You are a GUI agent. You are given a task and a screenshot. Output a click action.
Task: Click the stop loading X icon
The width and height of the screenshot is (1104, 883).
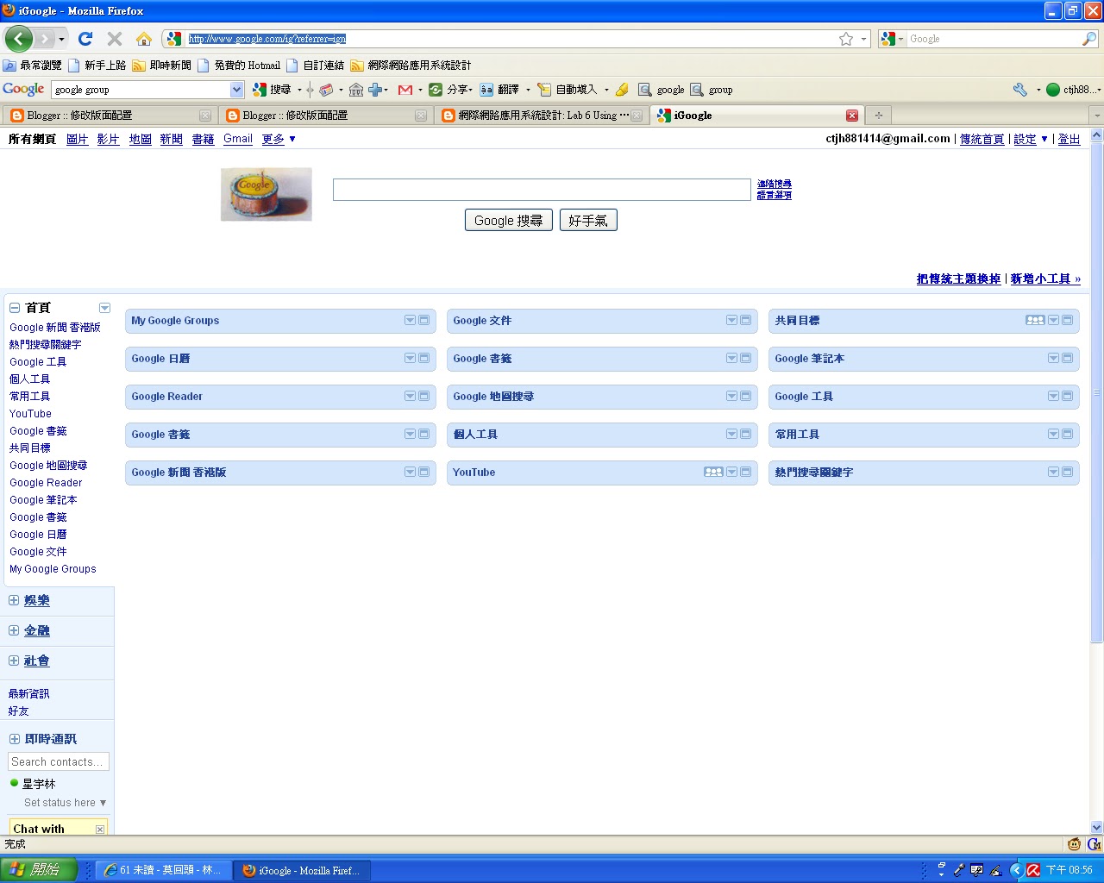114,39
